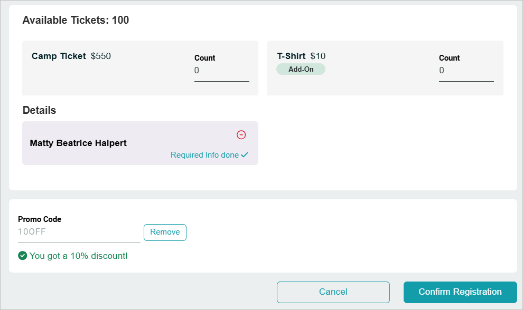Click the Add-On badge under T-Shirt
523x310 pixels.
click(301, 69)
